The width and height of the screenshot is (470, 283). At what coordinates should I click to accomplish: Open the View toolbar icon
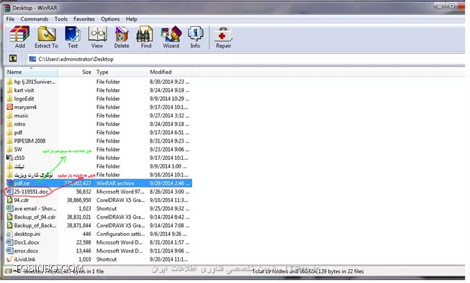(97, 37)
